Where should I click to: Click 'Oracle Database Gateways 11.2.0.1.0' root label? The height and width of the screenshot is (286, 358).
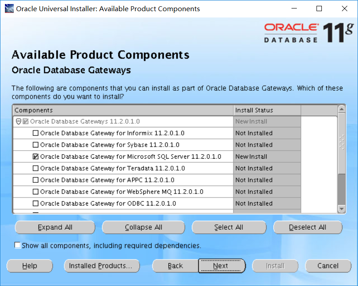click(85, 122)
